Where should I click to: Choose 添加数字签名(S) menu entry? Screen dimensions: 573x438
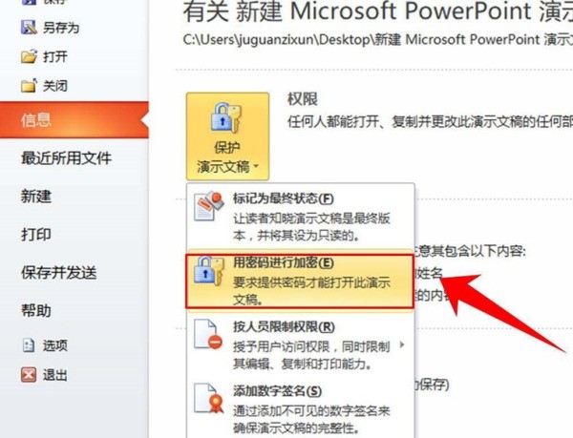tap(301, 409)
